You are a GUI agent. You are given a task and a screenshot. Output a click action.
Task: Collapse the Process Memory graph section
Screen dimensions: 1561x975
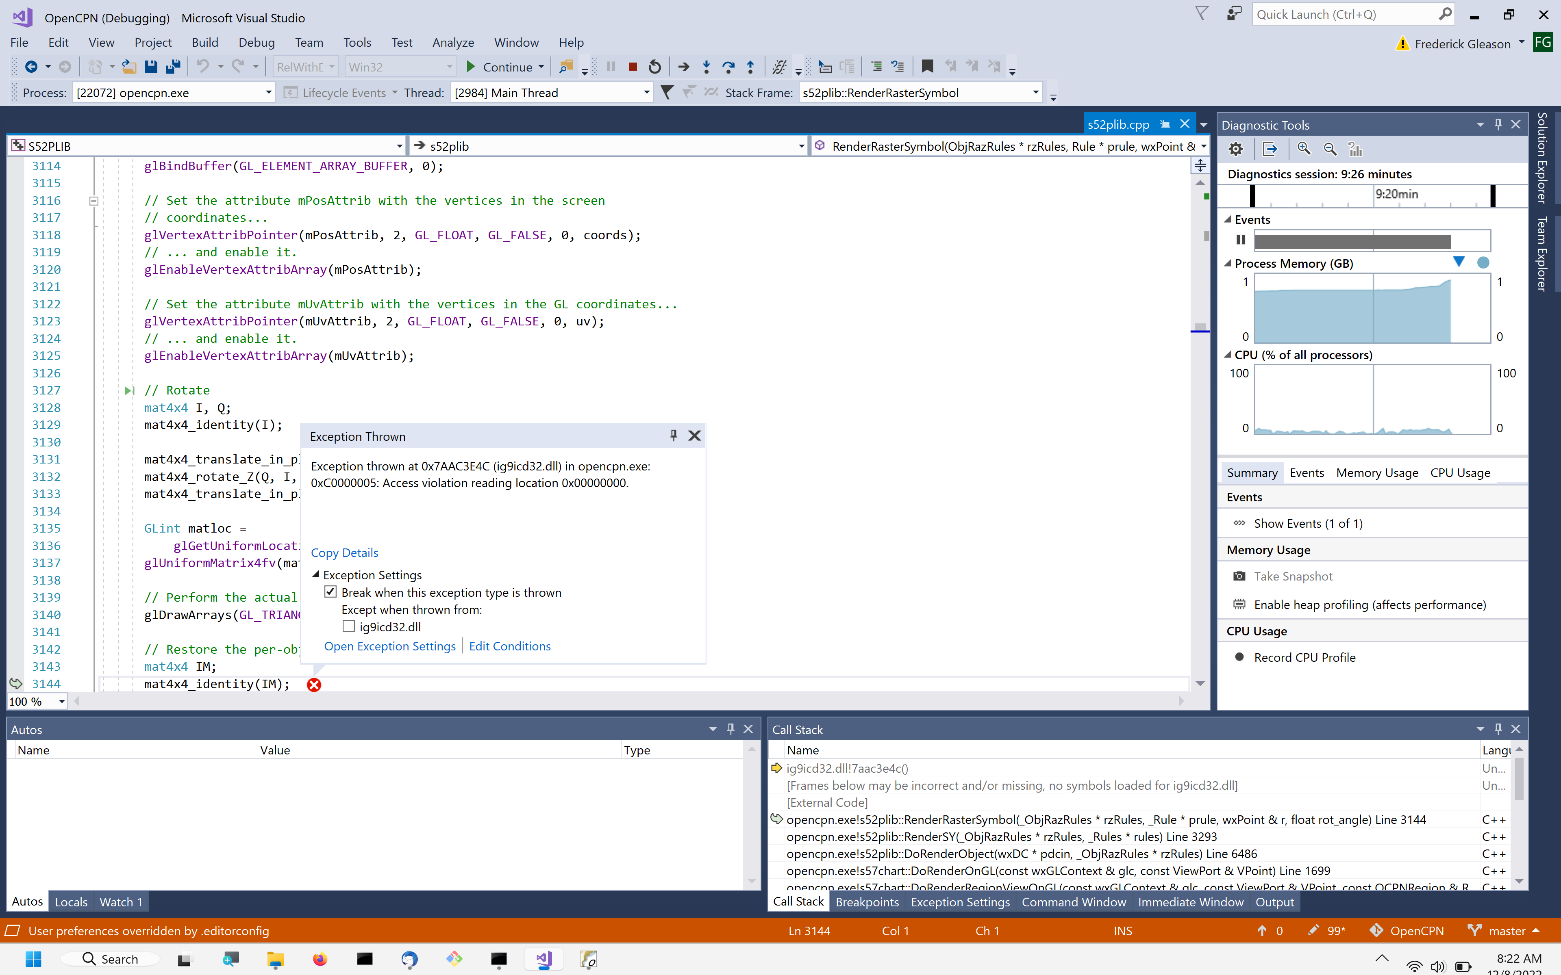click(x=1228, y=263)
